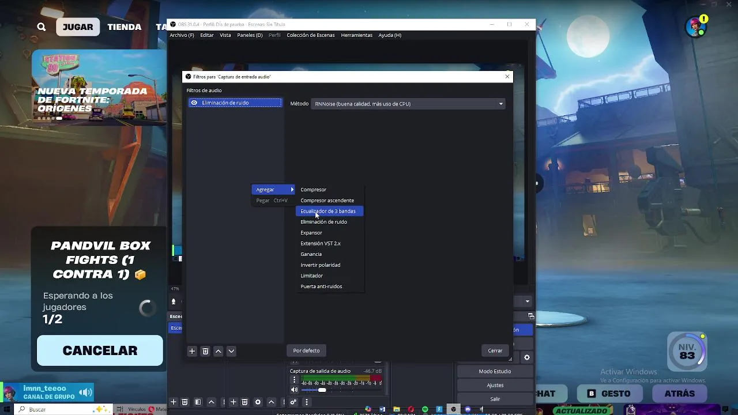Viewport: 738px width, 415px height.
Task: Toggle visibility eye of Eliminación de ruido filter
Action: (194, 103)
